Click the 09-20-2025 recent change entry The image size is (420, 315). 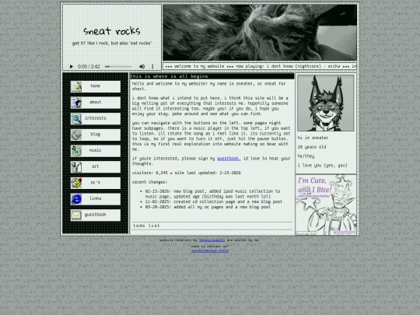tap(208, 207)
